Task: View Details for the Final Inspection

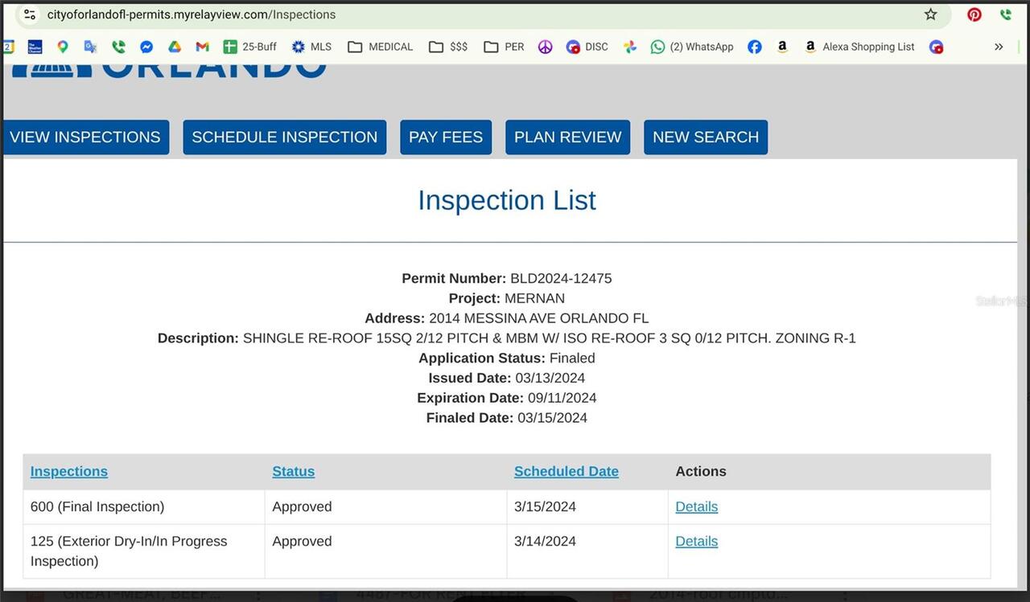Action: pyautogui.click(x=696, y=506)
